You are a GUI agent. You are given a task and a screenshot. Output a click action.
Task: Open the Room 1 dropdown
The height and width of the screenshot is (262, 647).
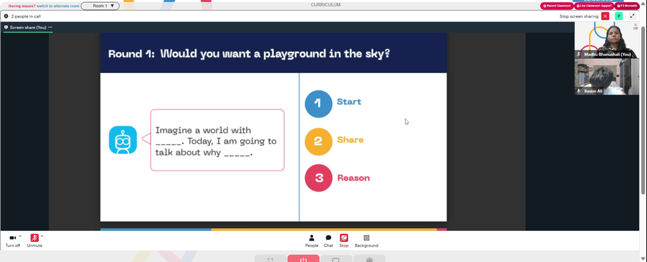point(100,6)
